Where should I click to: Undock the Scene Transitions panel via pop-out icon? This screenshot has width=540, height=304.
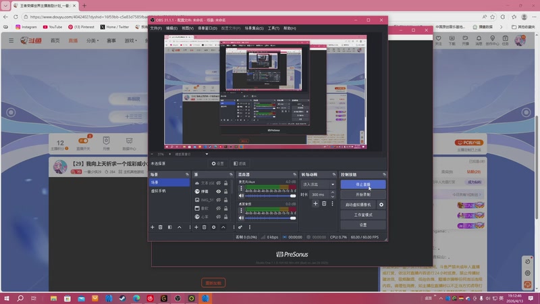[x=333, y=175]
